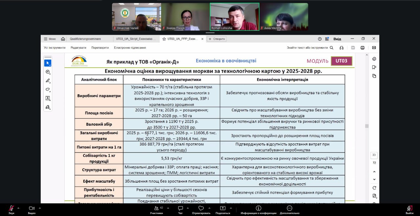420x216 pixels.
Task: Select the arrow selection tool
Action: [x=48, y=63]
